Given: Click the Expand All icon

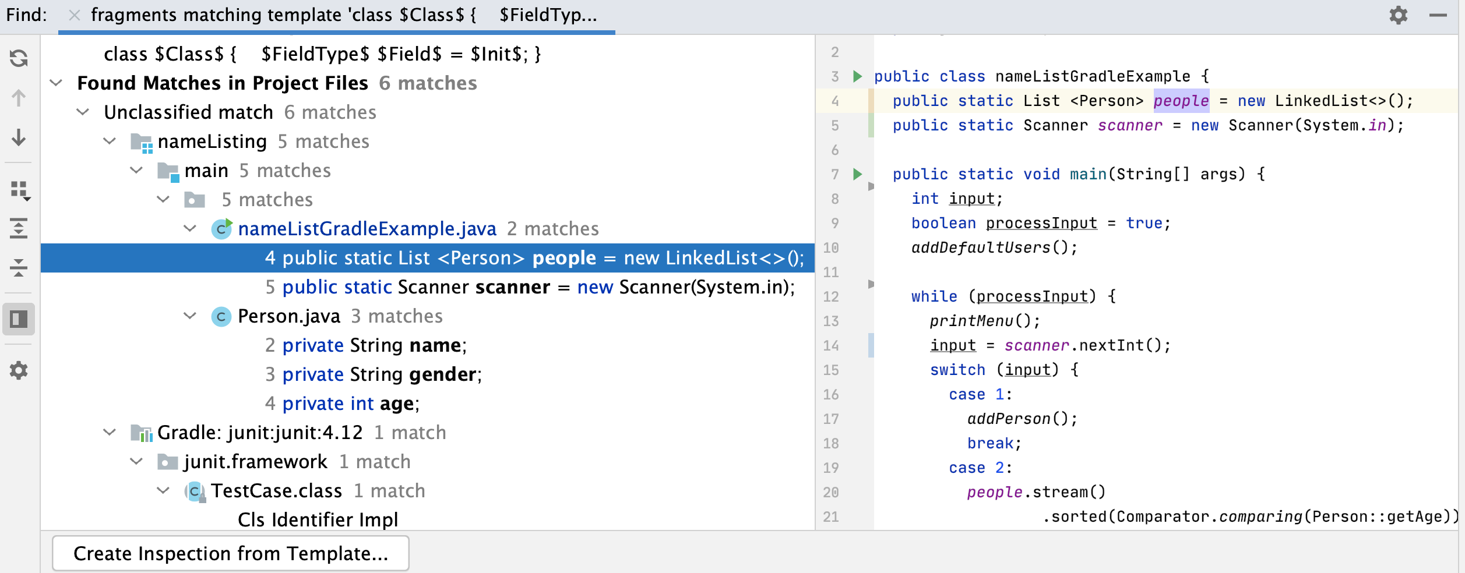Looking at the screenshot, I should click(19, 228).
